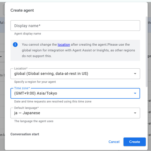Open the blue 'location' hyperlink
Viewport: 151px width, 151px height.
pyautogui.click(x=64, y=45)
